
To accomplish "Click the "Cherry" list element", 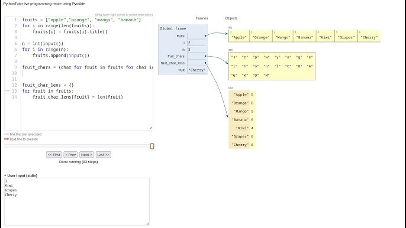I will [369, 36].
